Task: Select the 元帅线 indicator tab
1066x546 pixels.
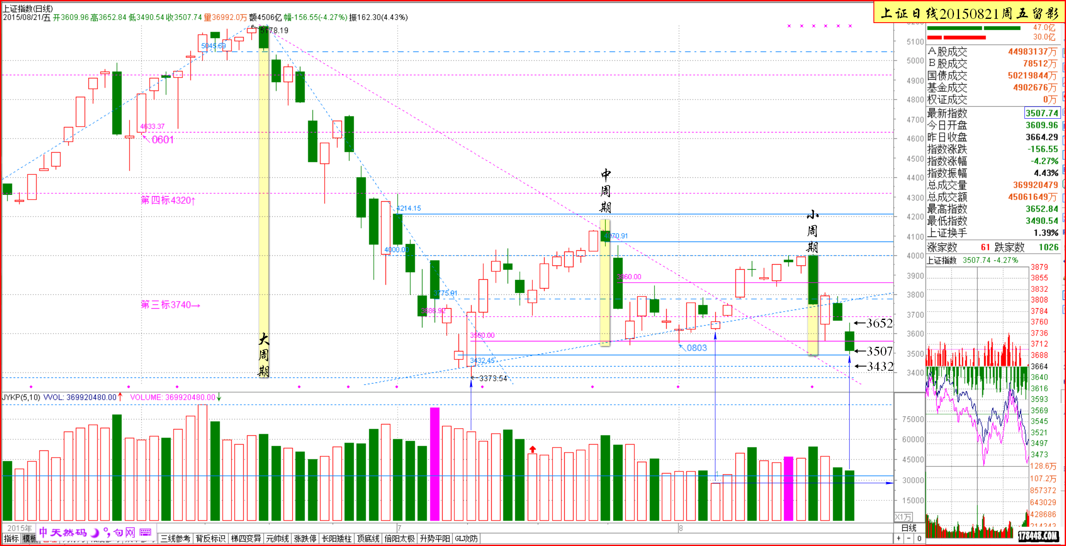Action: click(x=277, y=538)
